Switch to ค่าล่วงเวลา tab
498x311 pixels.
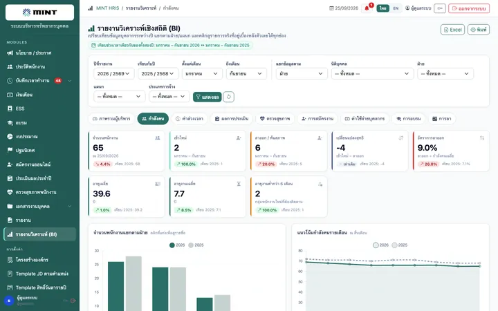click(190, 119)
